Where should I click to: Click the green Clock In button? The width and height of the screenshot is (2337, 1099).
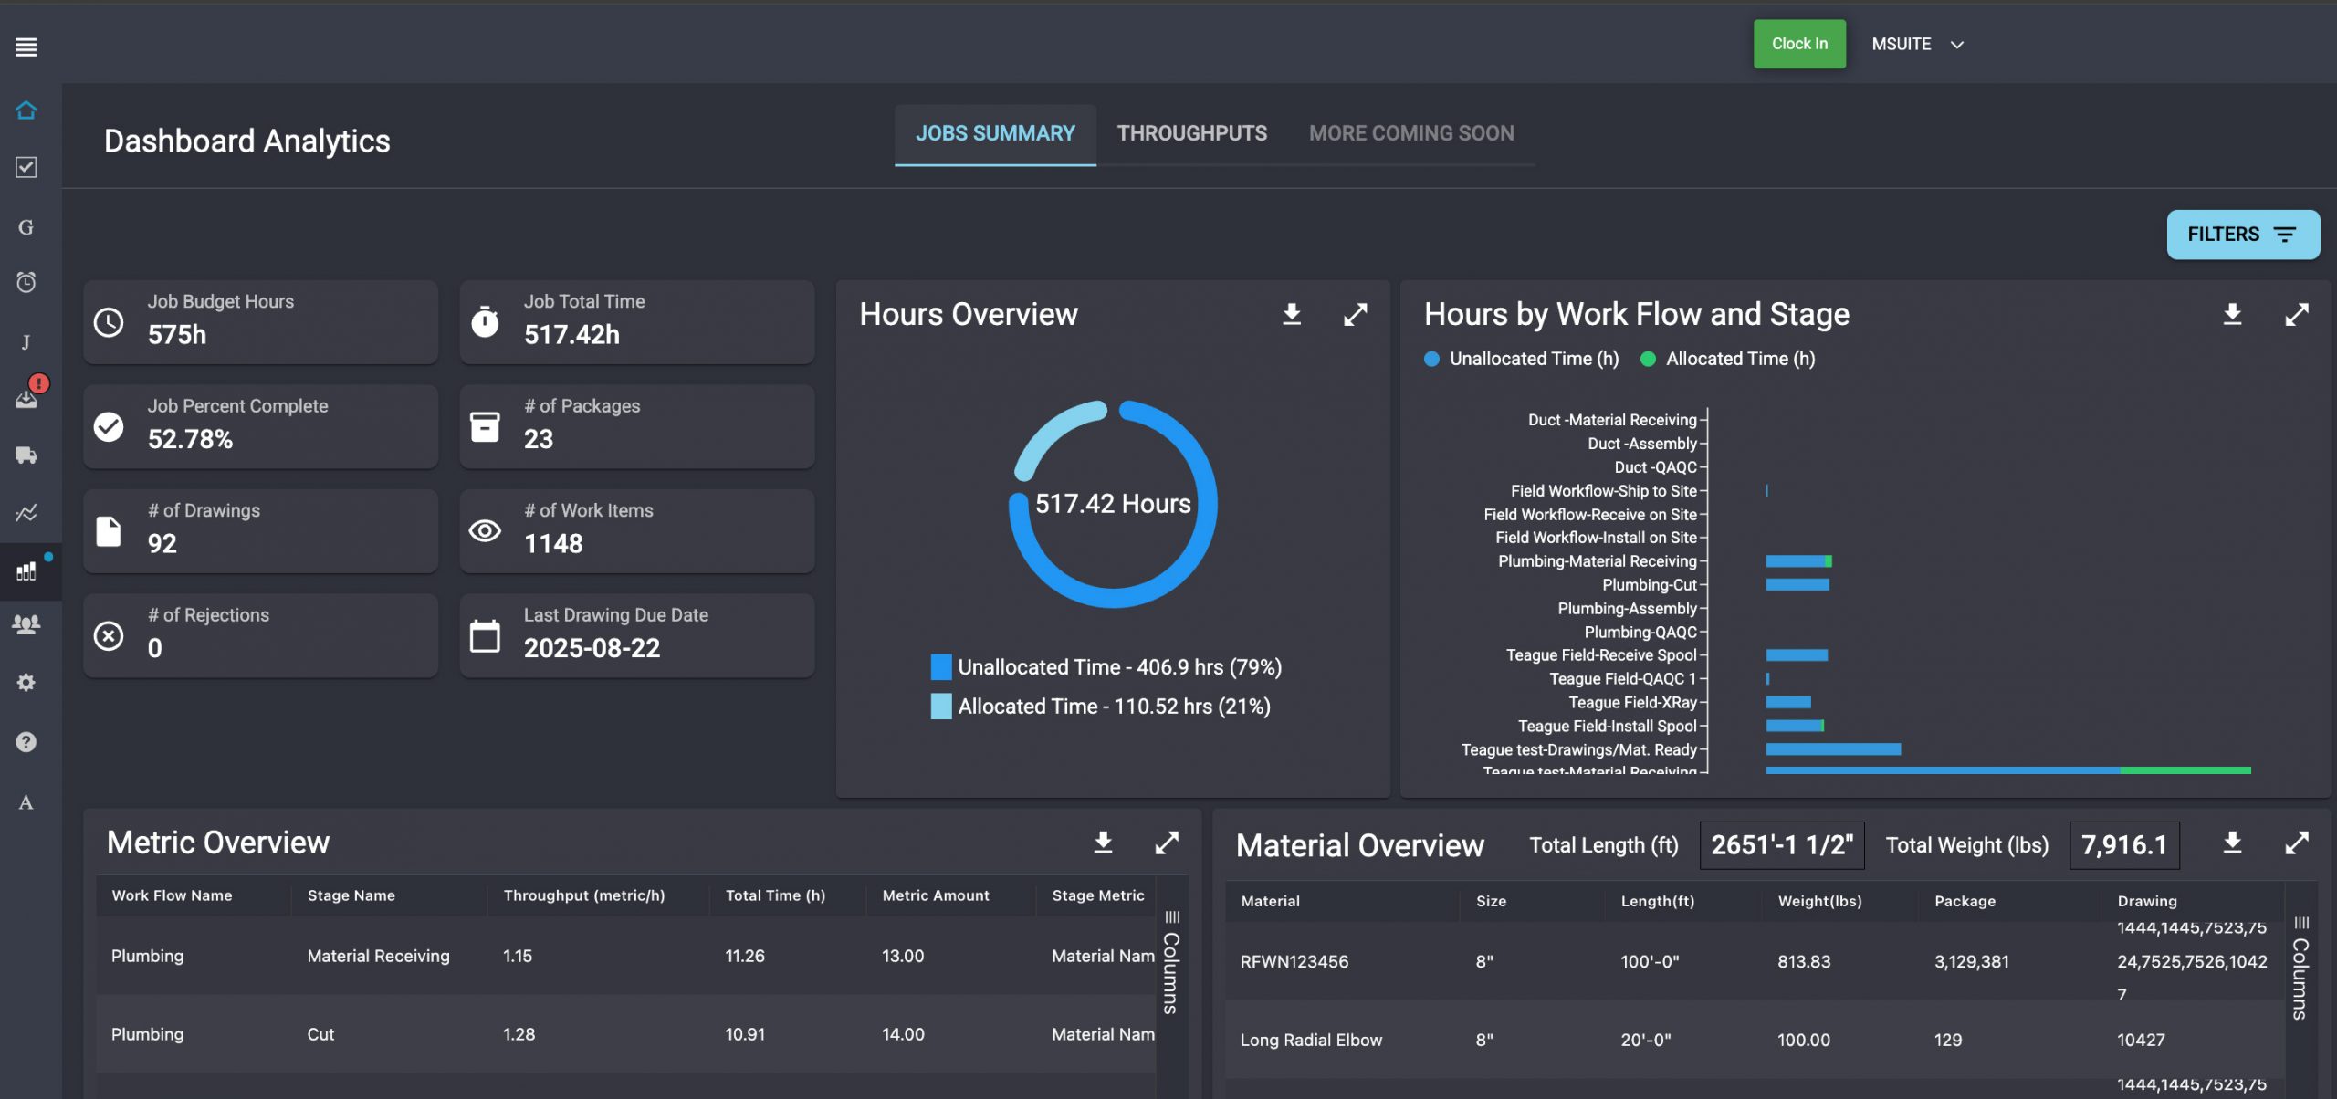[1798, 44]
